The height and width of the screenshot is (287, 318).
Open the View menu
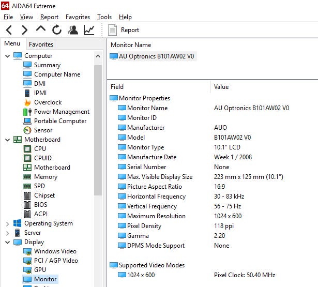click(26, 17)
